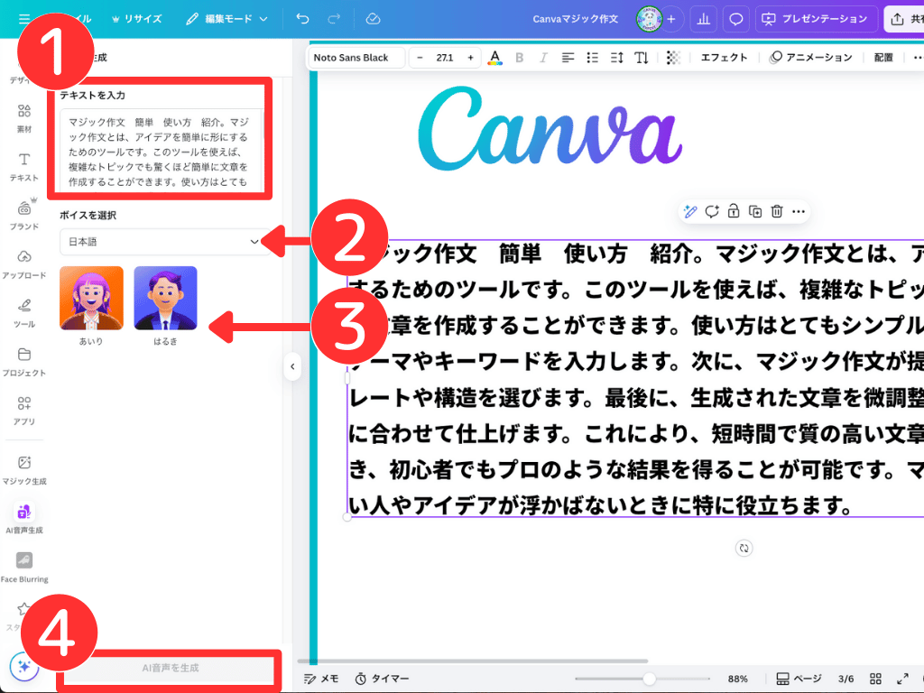Screen dimensions: 924x693
Task: Adjust the zoom slider
Action: coord(649,679)
